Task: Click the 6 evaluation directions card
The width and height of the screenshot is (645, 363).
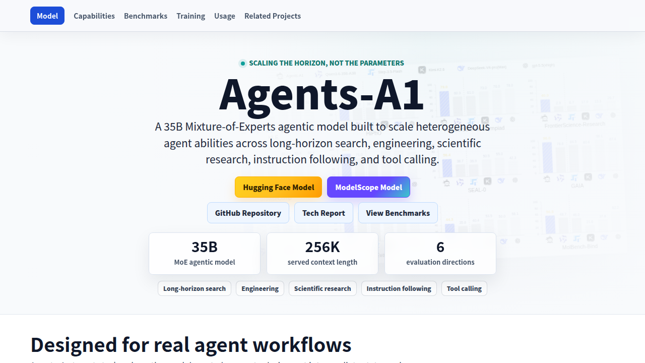Action: coord(440,254)
